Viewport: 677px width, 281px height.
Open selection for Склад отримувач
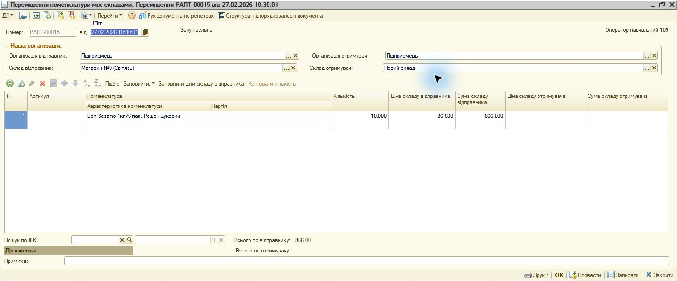647,68
